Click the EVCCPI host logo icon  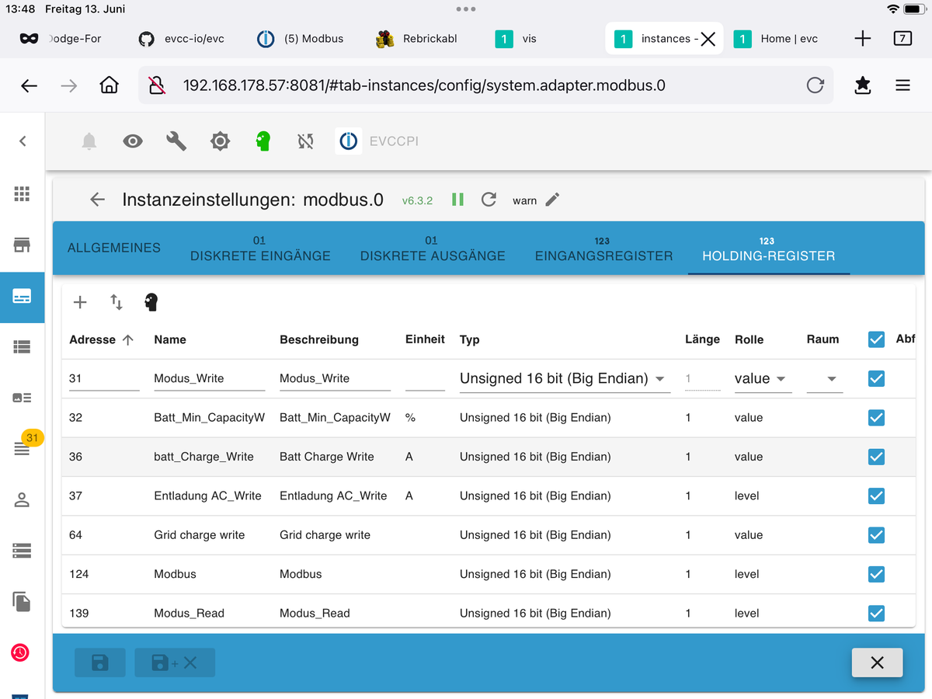click(348, 141)
